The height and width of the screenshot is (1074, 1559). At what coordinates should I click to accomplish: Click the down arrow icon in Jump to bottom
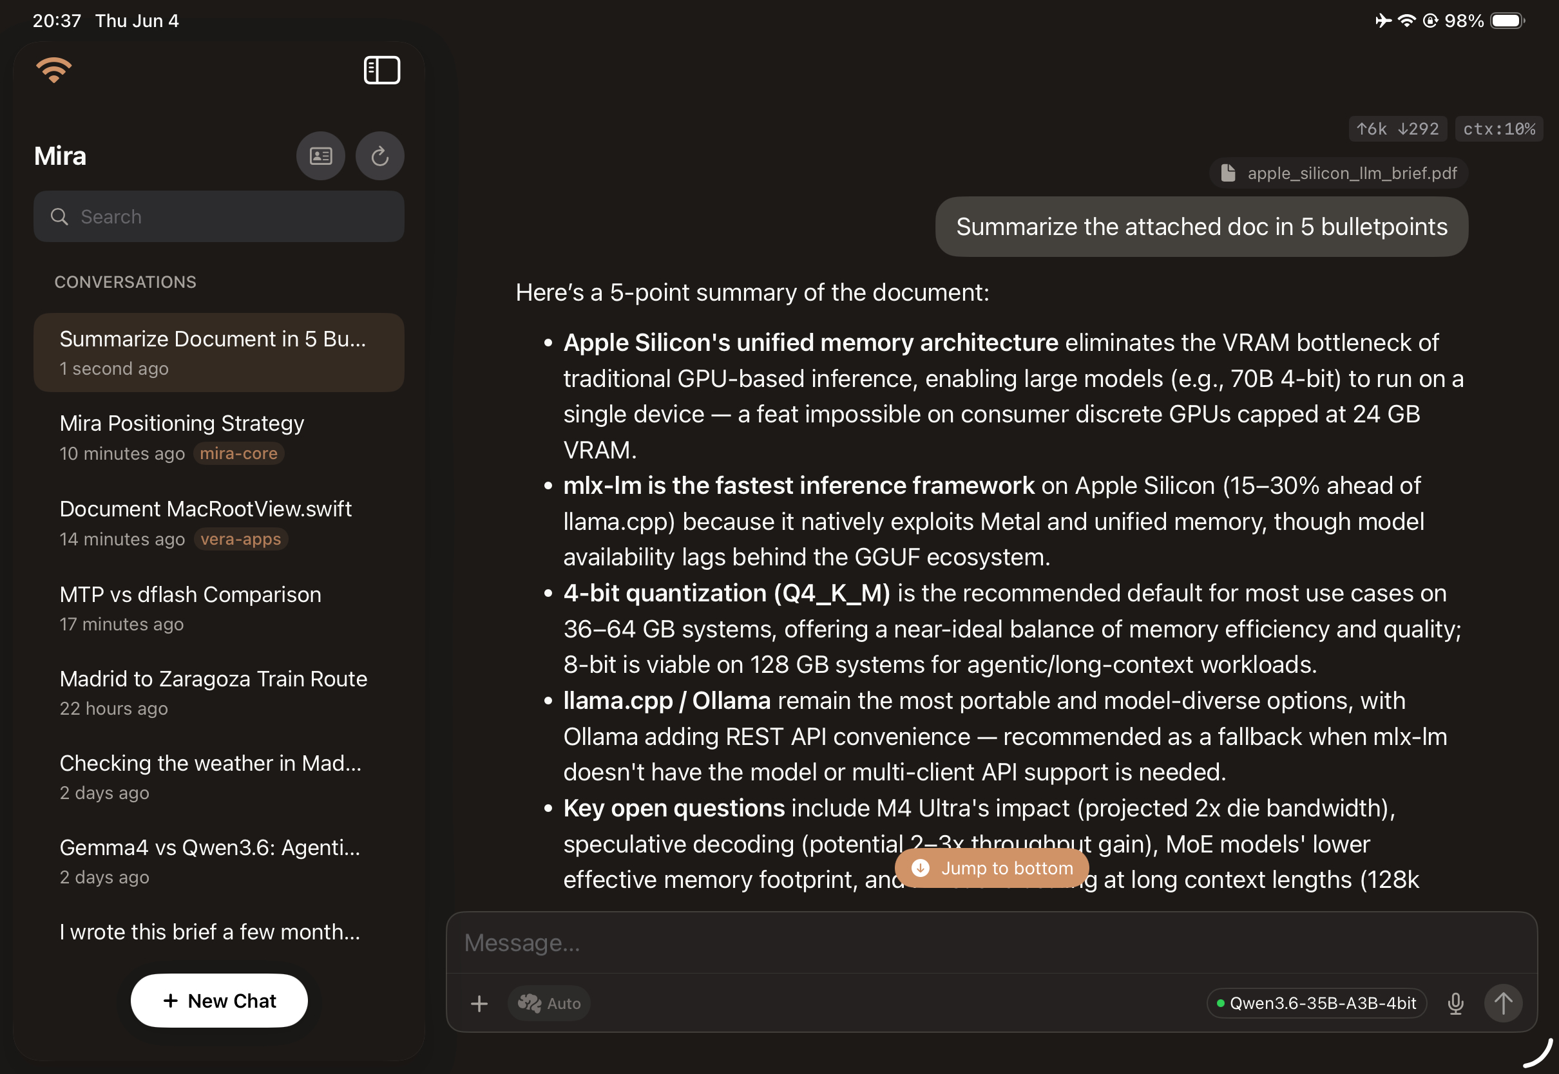(x=920, y=868)
